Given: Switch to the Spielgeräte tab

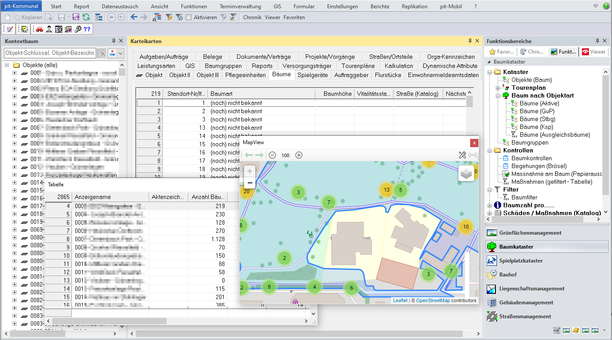Looking at the screenshot, I should (x=312, y=75).
